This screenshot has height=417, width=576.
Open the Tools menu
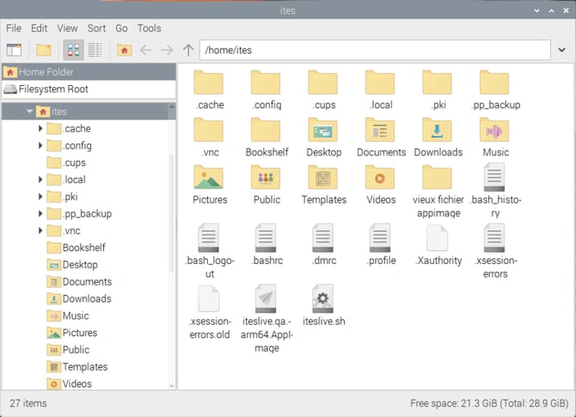(149, 28)
